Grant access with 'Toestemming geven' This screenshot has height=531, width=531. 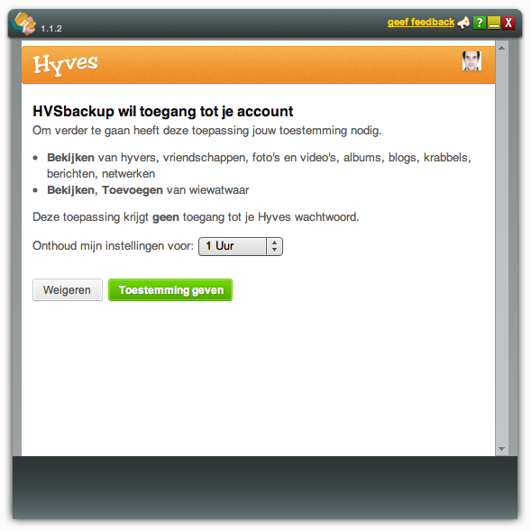tap(170, 290)
